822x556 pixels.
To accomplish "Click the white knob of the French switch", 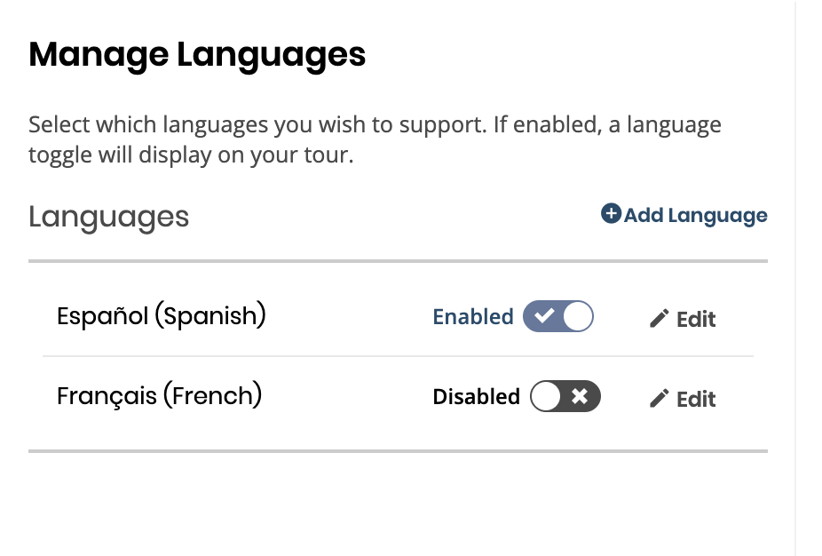I will [x=546, y=396].
